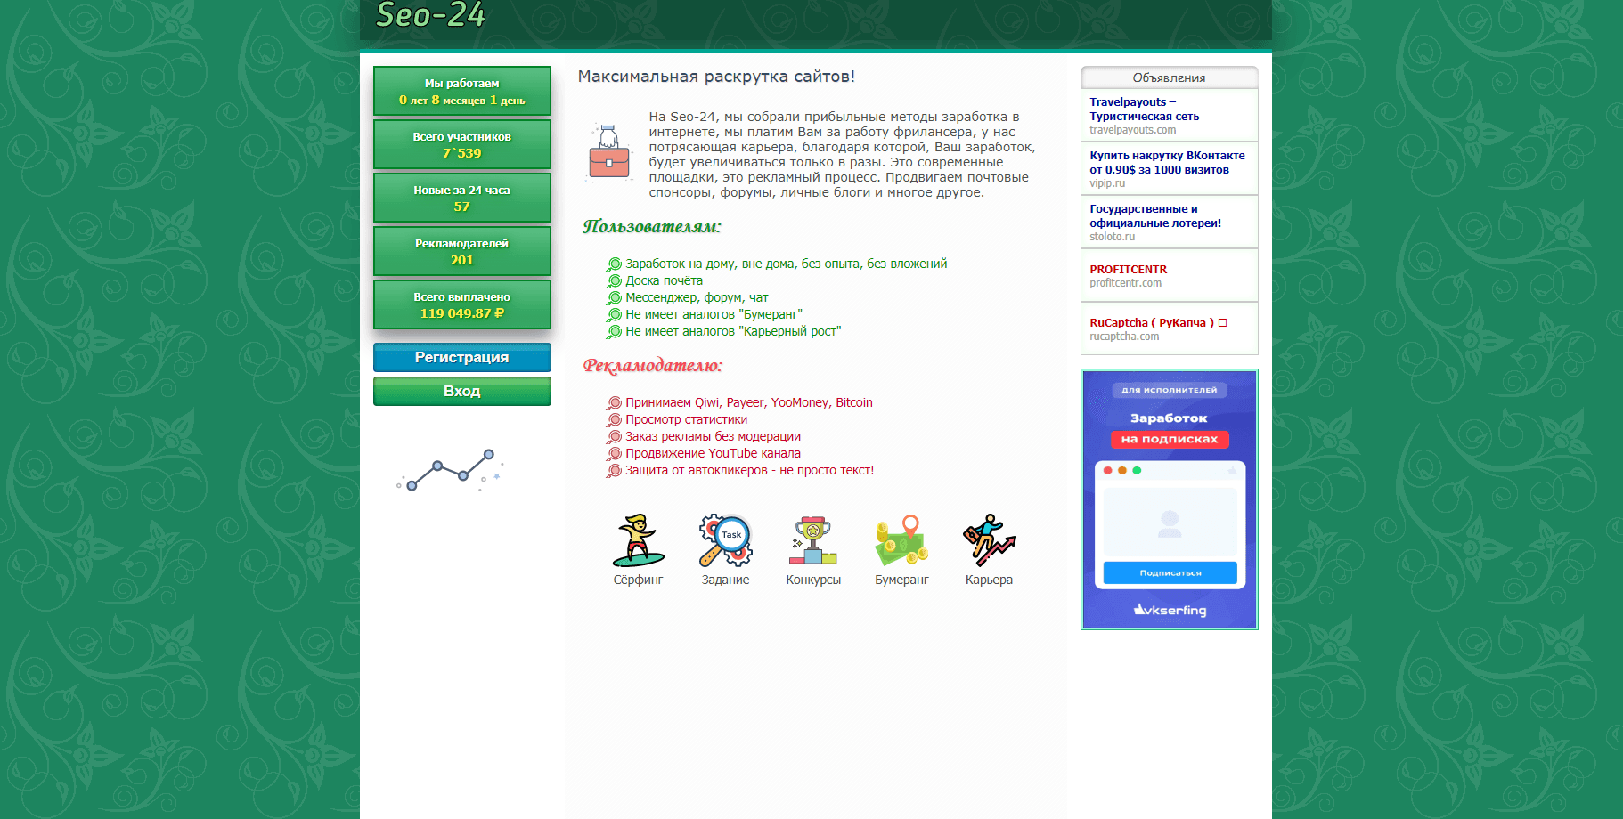Viewport: 1623px width, 819px height.
Task: Select the Бумеранг money icon
Action: [901, 541]
